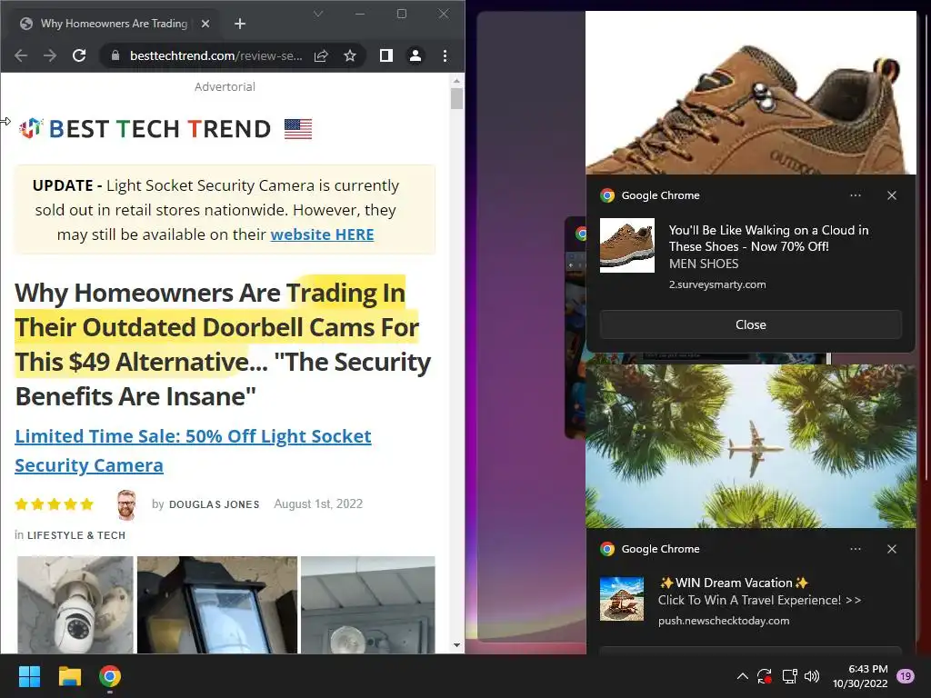The height and width of the screenshot is (698, 931).
Task: Click 2.surveysmarty.com source text
Action: (x=717, y=284)
